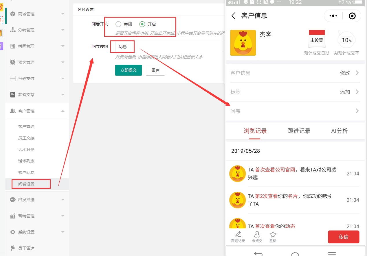Tap the 跟进记录 pencil icon at bottom
This screenshot has height=256, width=367.
(x=238, y=235)
